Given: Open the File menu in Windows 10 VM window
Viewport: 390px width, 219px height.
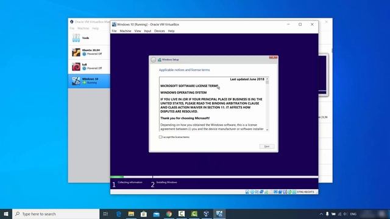Looking at the screenshot, I should [x=114, y=31].
